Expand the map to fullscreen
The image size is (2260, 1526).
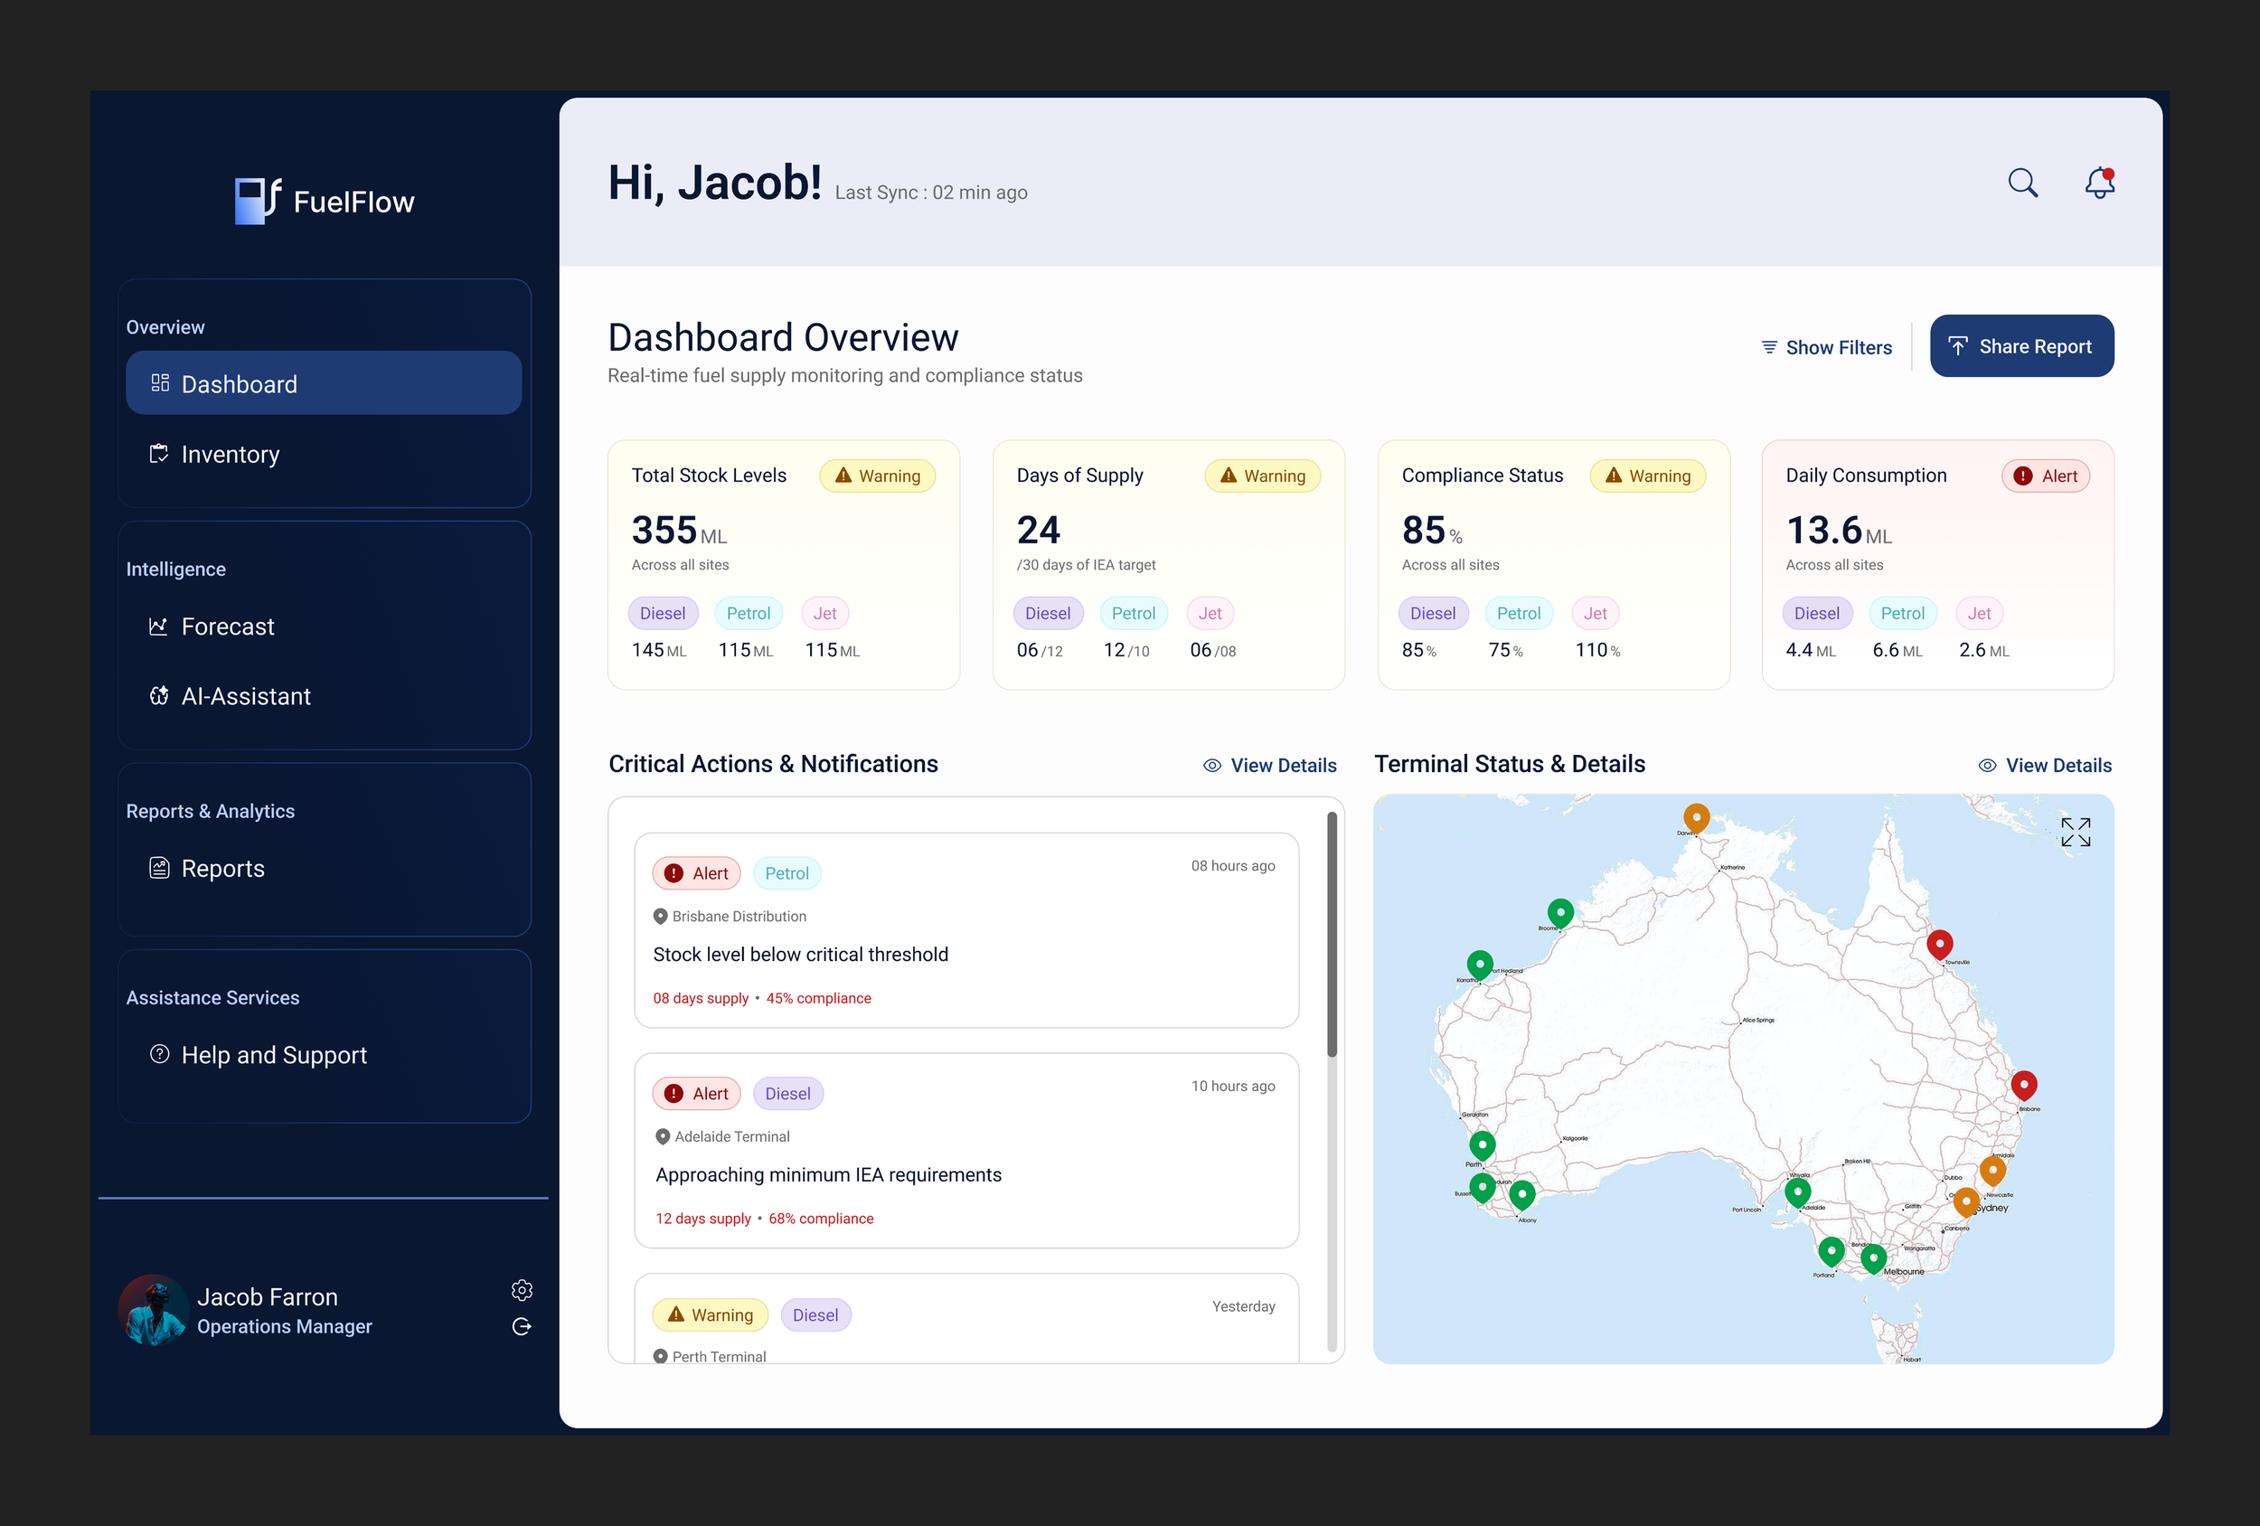[2076, 832]
